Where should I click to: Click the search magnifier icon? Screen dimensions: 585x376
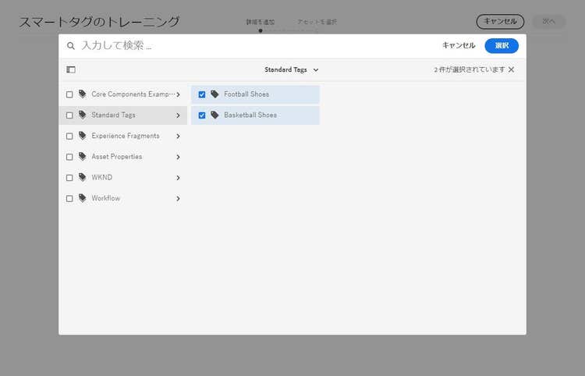click(71, 46)
